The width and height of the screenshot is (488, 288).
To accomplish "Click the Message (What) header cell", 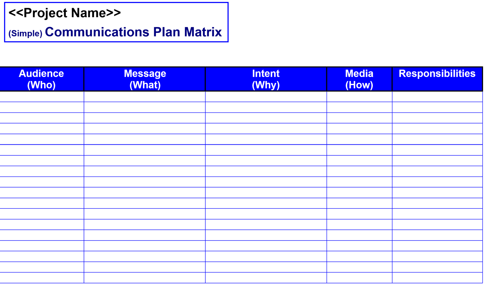I will (x=145, y=79).
